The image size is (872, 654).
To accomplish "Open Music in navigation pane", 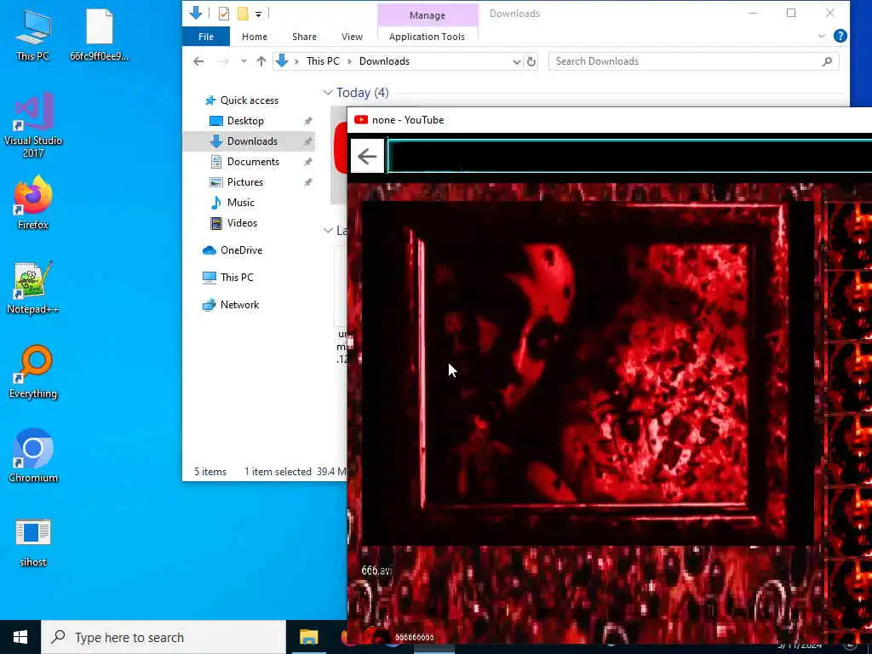I will pos(240,203).
